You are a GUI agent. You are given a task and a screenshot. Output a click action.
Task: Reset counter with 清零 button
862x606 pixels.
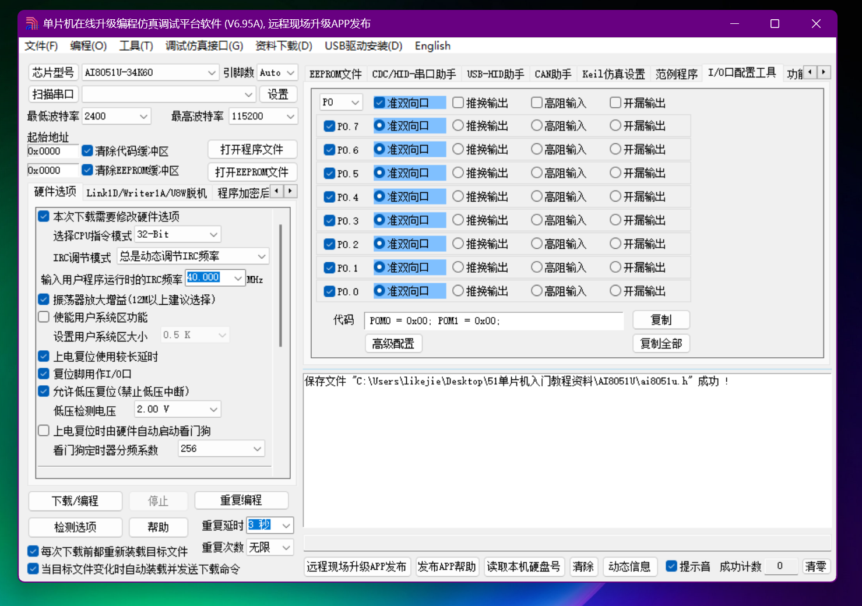pyautogui.click(x=815, y=566)
